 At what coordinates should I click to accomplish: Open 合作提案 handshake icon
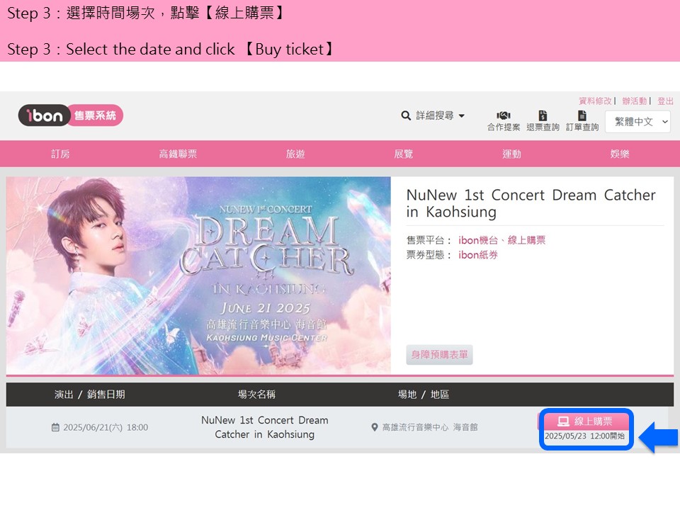(x=503, y=115)
